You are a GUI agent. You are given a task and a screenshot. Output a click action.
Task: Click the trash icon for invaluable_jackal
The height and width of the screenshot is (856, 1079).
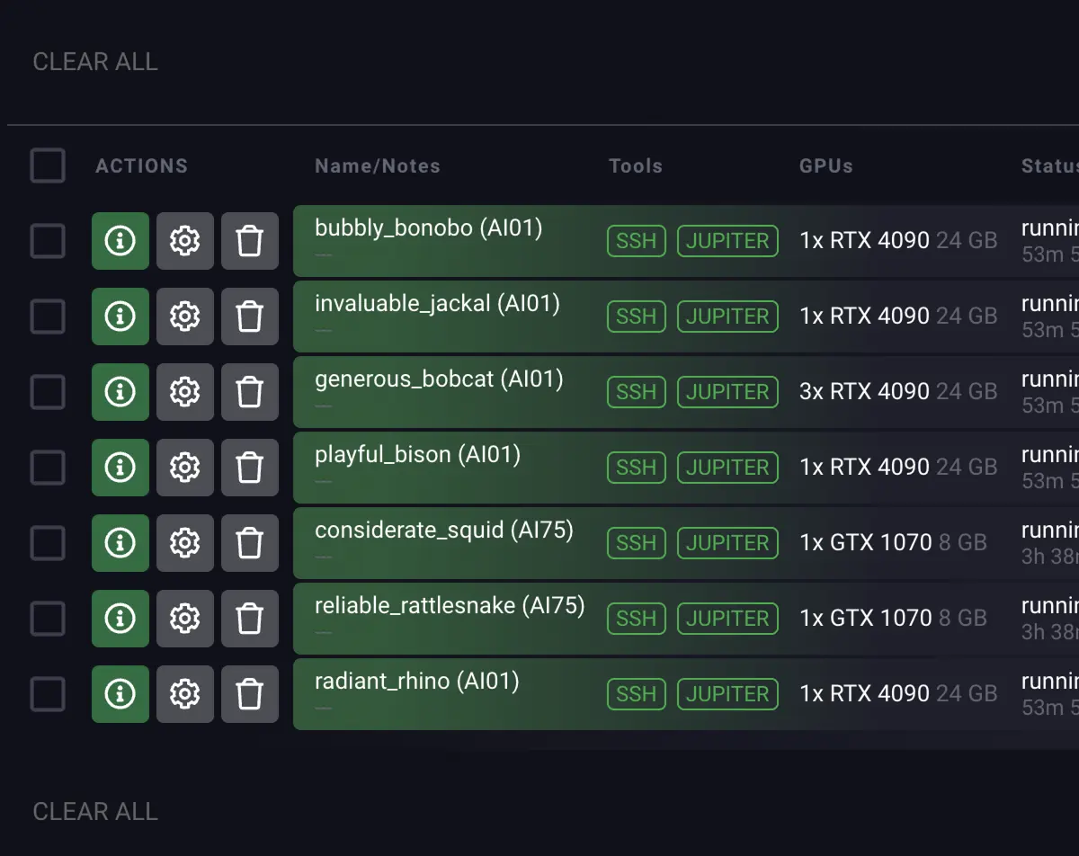click(x=249, y=317)
